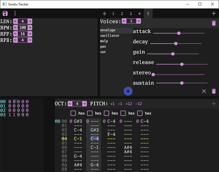
Task: Increase BPM with right arrow
Action: click(29, 27)
